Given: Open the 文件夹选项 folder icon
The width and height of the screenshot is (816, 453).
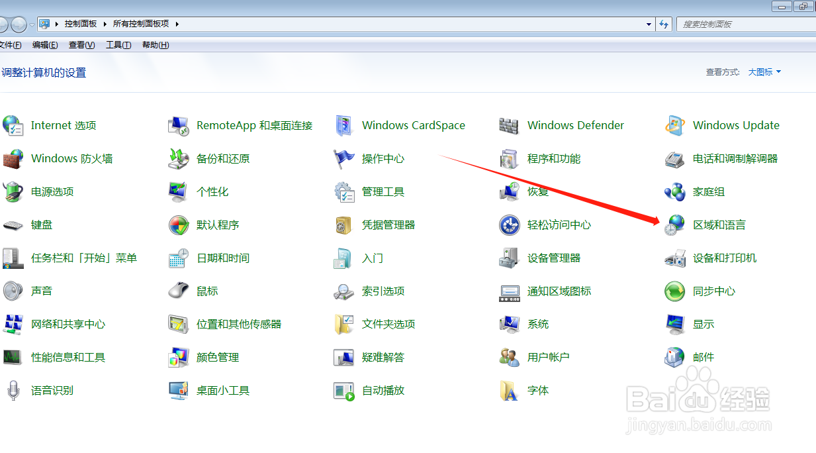Looking at the screenshot, I should click(344, 324).
